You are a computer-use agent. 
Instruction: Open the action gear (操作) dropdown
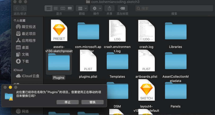coord(96,9)
